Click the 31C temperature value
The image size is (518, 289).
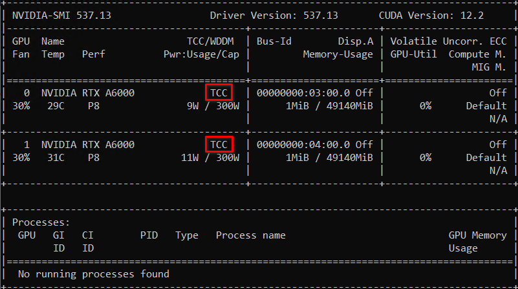[x=56, y=158]
